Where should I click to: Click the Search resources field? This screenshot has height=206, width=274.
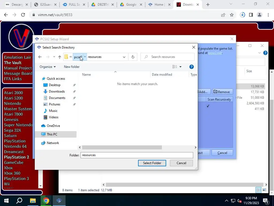click(x=168, y=57)
